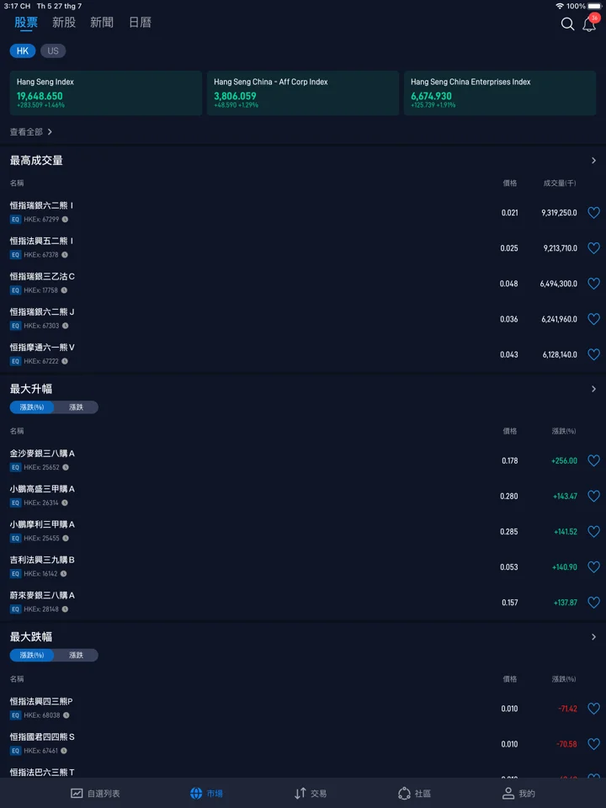This screenshot has width=606, height=808.
Task: Expand 最大升幅 section chevron
Action: pos(593,389)
